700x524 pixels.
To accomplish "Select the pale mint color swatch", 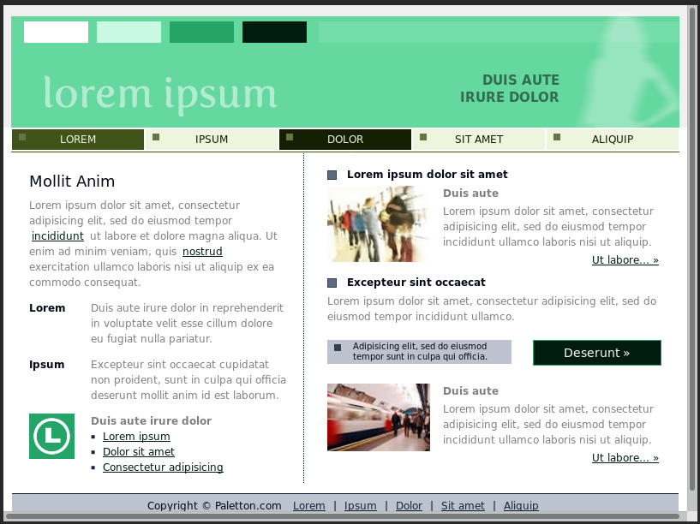I will tap(129, 33).
